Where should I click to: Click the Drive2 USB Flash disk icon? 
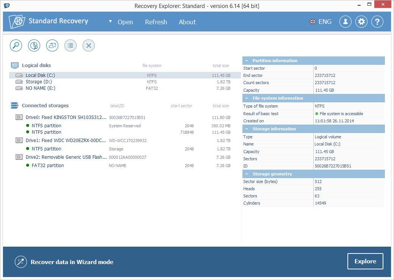coord(19,157)
